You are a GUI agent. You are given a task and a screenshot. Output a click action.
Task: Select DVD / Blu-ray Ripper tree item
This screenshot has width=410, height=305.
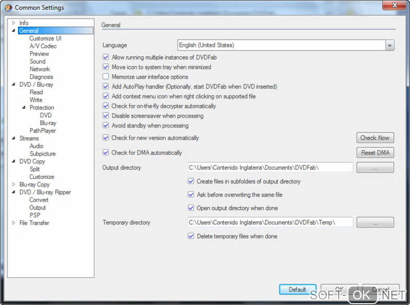pos(45,192)
